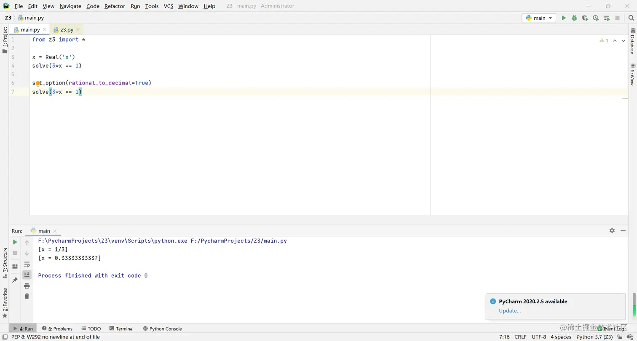This screenshot has width=637, height=341.
Task: Open the main run configuration dropdown
Action: coord(539,18)
